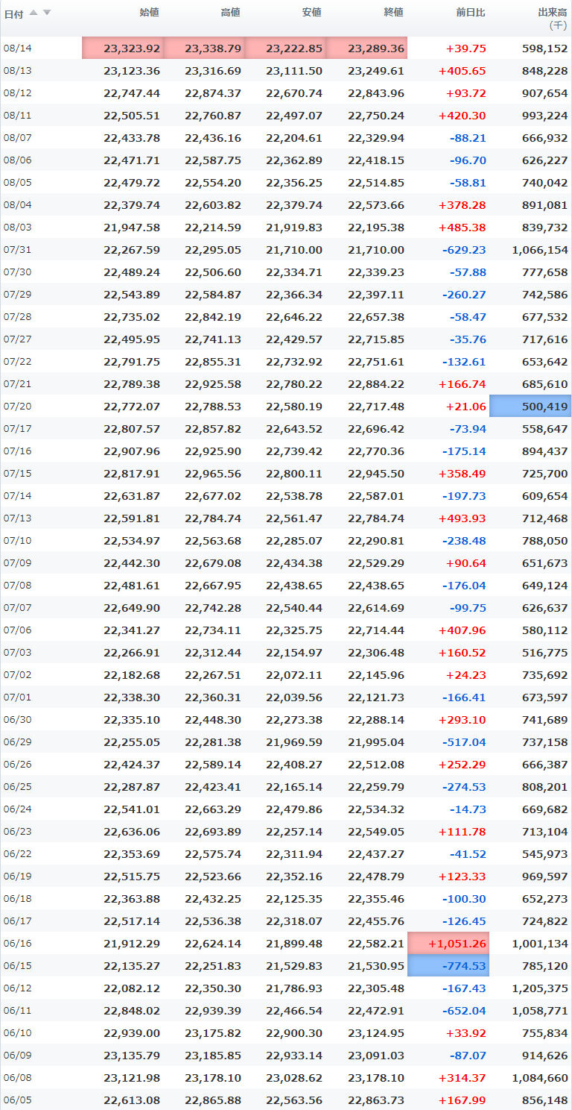
Task: Select the +166.74 change on 07/21
Action: [463, 383]
